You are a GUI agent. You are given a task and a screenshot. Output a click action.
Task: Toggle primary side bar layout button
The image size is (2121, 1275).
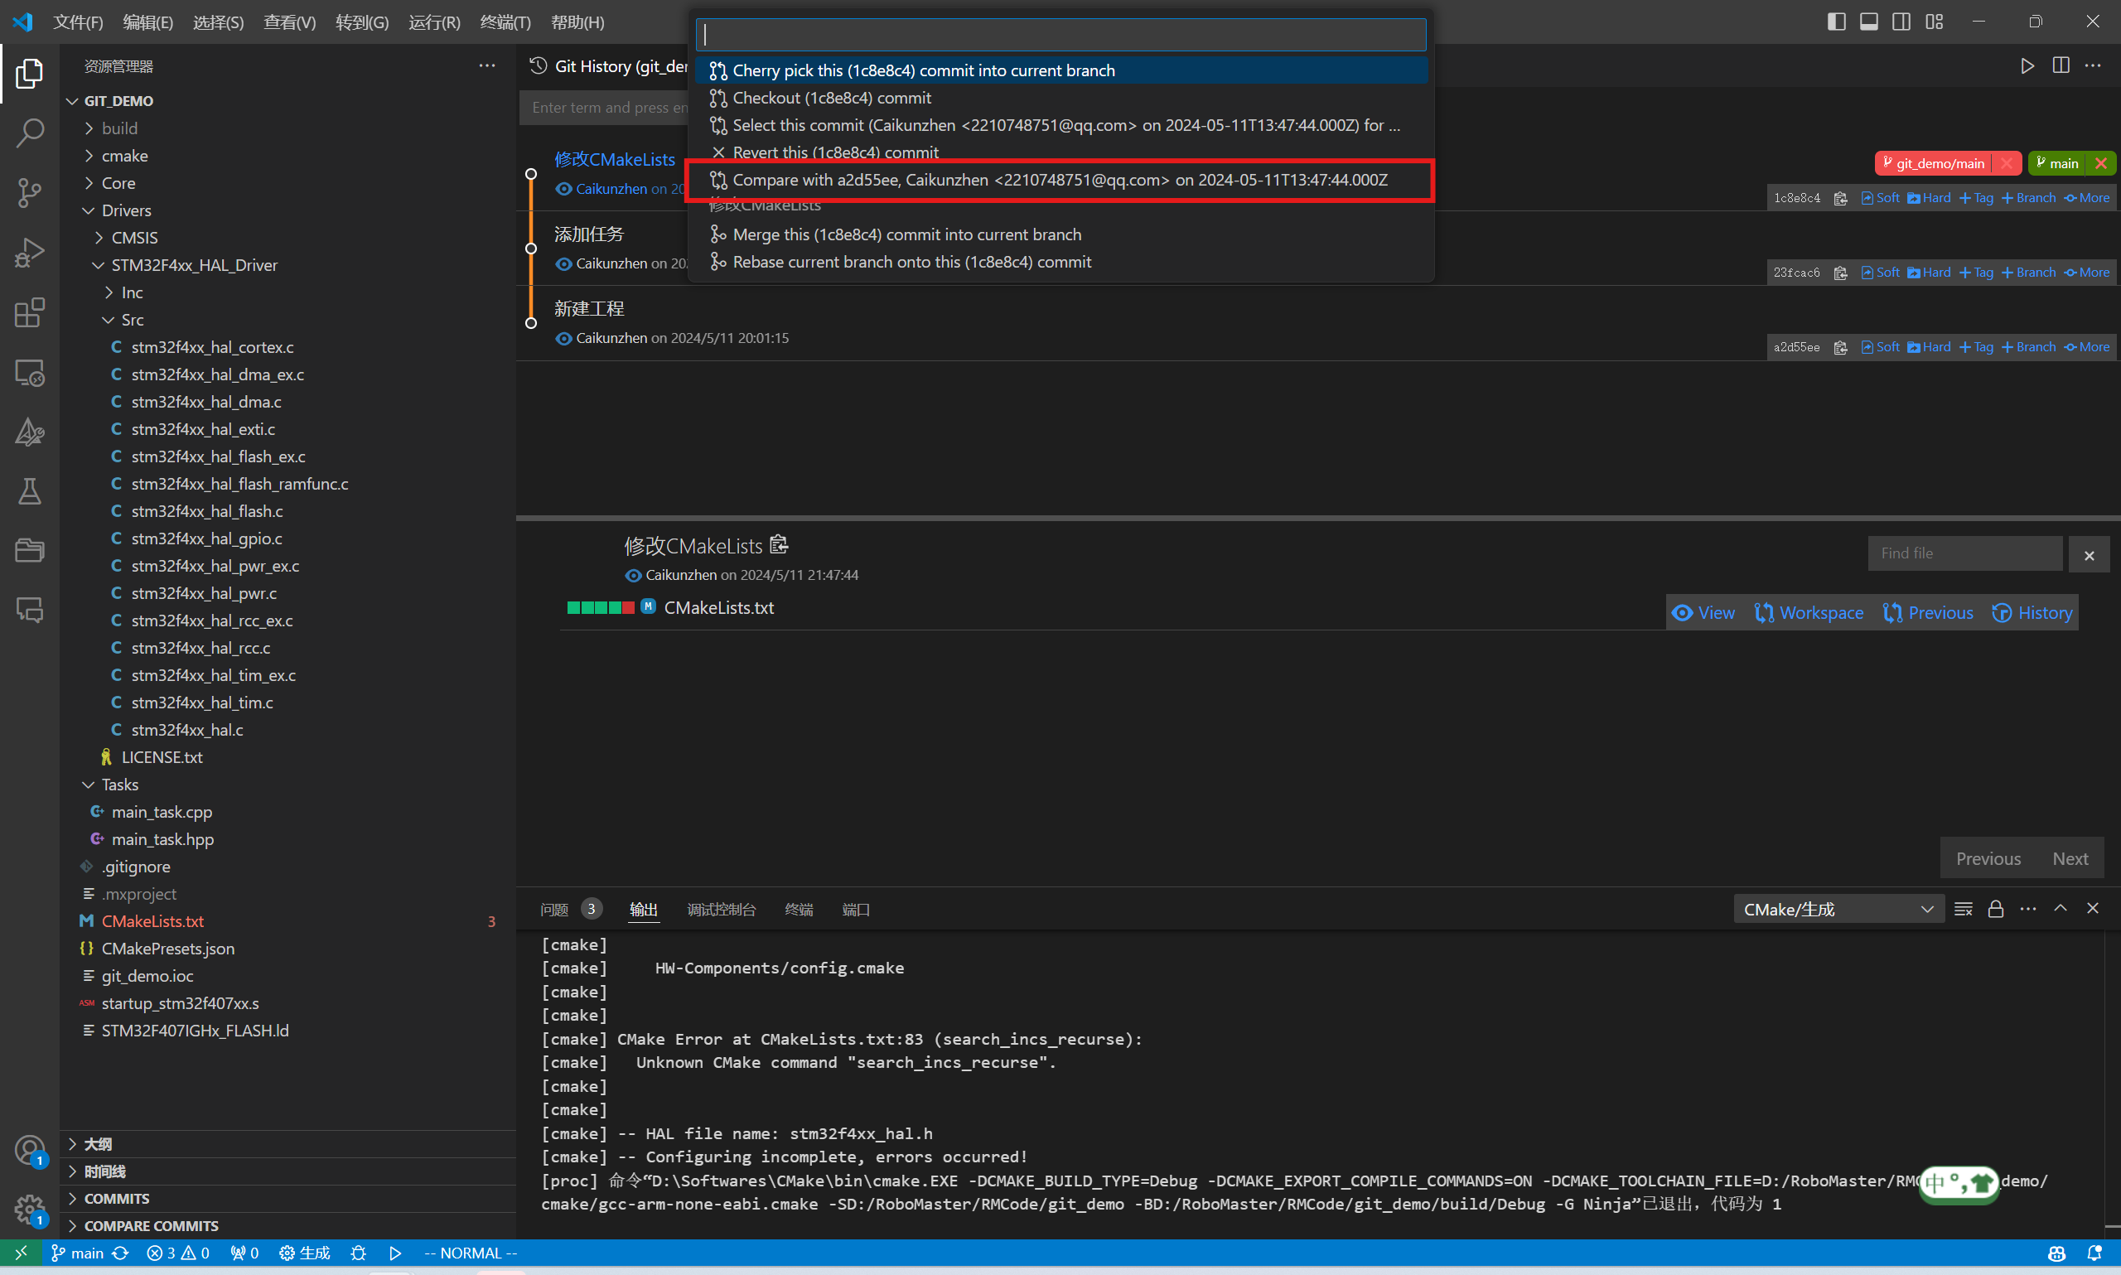coord(1836,22)
